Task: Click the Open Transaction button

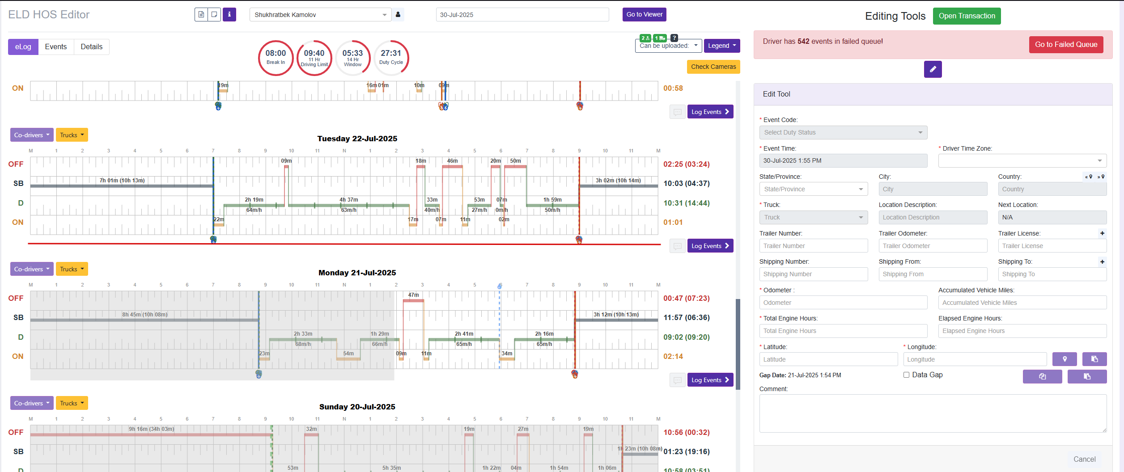Action: pos(967,16)
